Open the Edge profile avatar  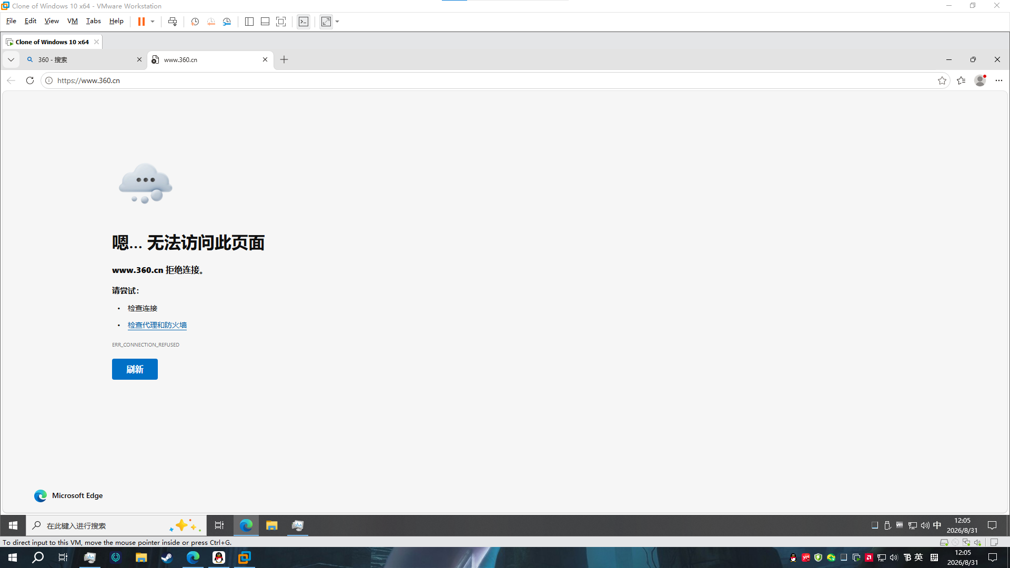980,80
